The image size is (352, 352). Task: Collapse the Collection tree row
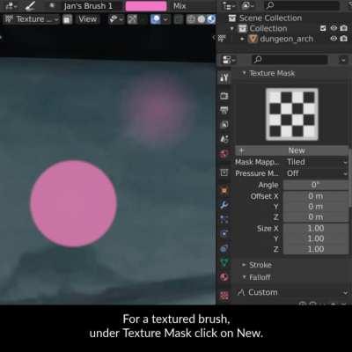[x=232, y=29]
